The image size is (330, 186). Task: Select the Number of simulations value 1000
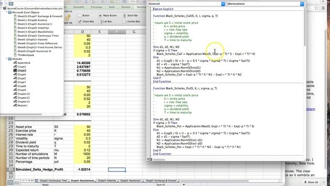[x=82, y=154]
